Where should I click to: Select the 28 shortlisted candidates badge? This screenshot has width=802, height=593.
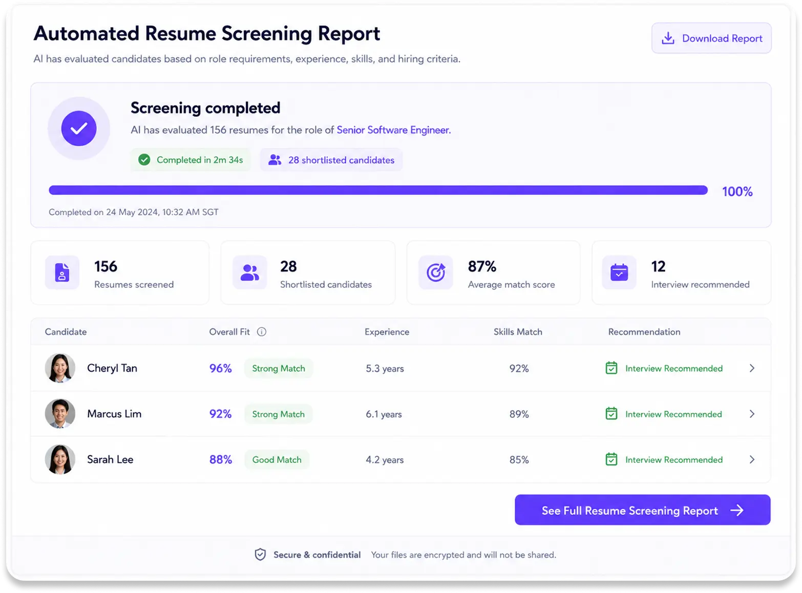coord(331,160)
